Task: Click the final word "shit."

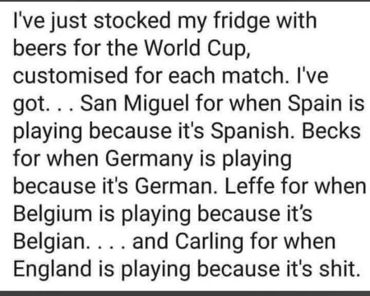Action: [340, 269]
